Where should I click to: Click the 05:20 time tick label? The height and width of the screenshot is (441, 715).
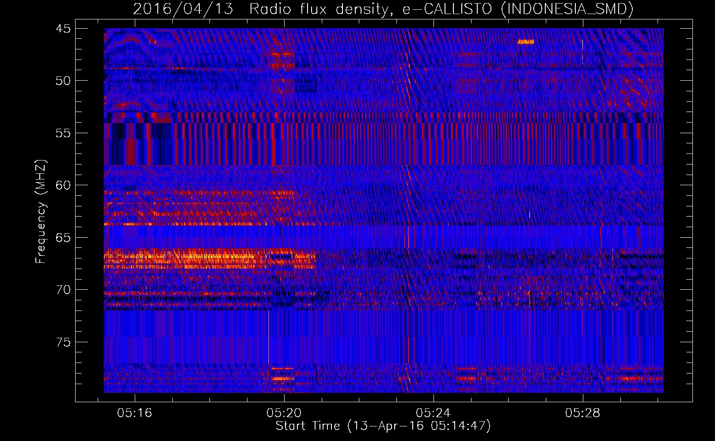coord(284,413)
